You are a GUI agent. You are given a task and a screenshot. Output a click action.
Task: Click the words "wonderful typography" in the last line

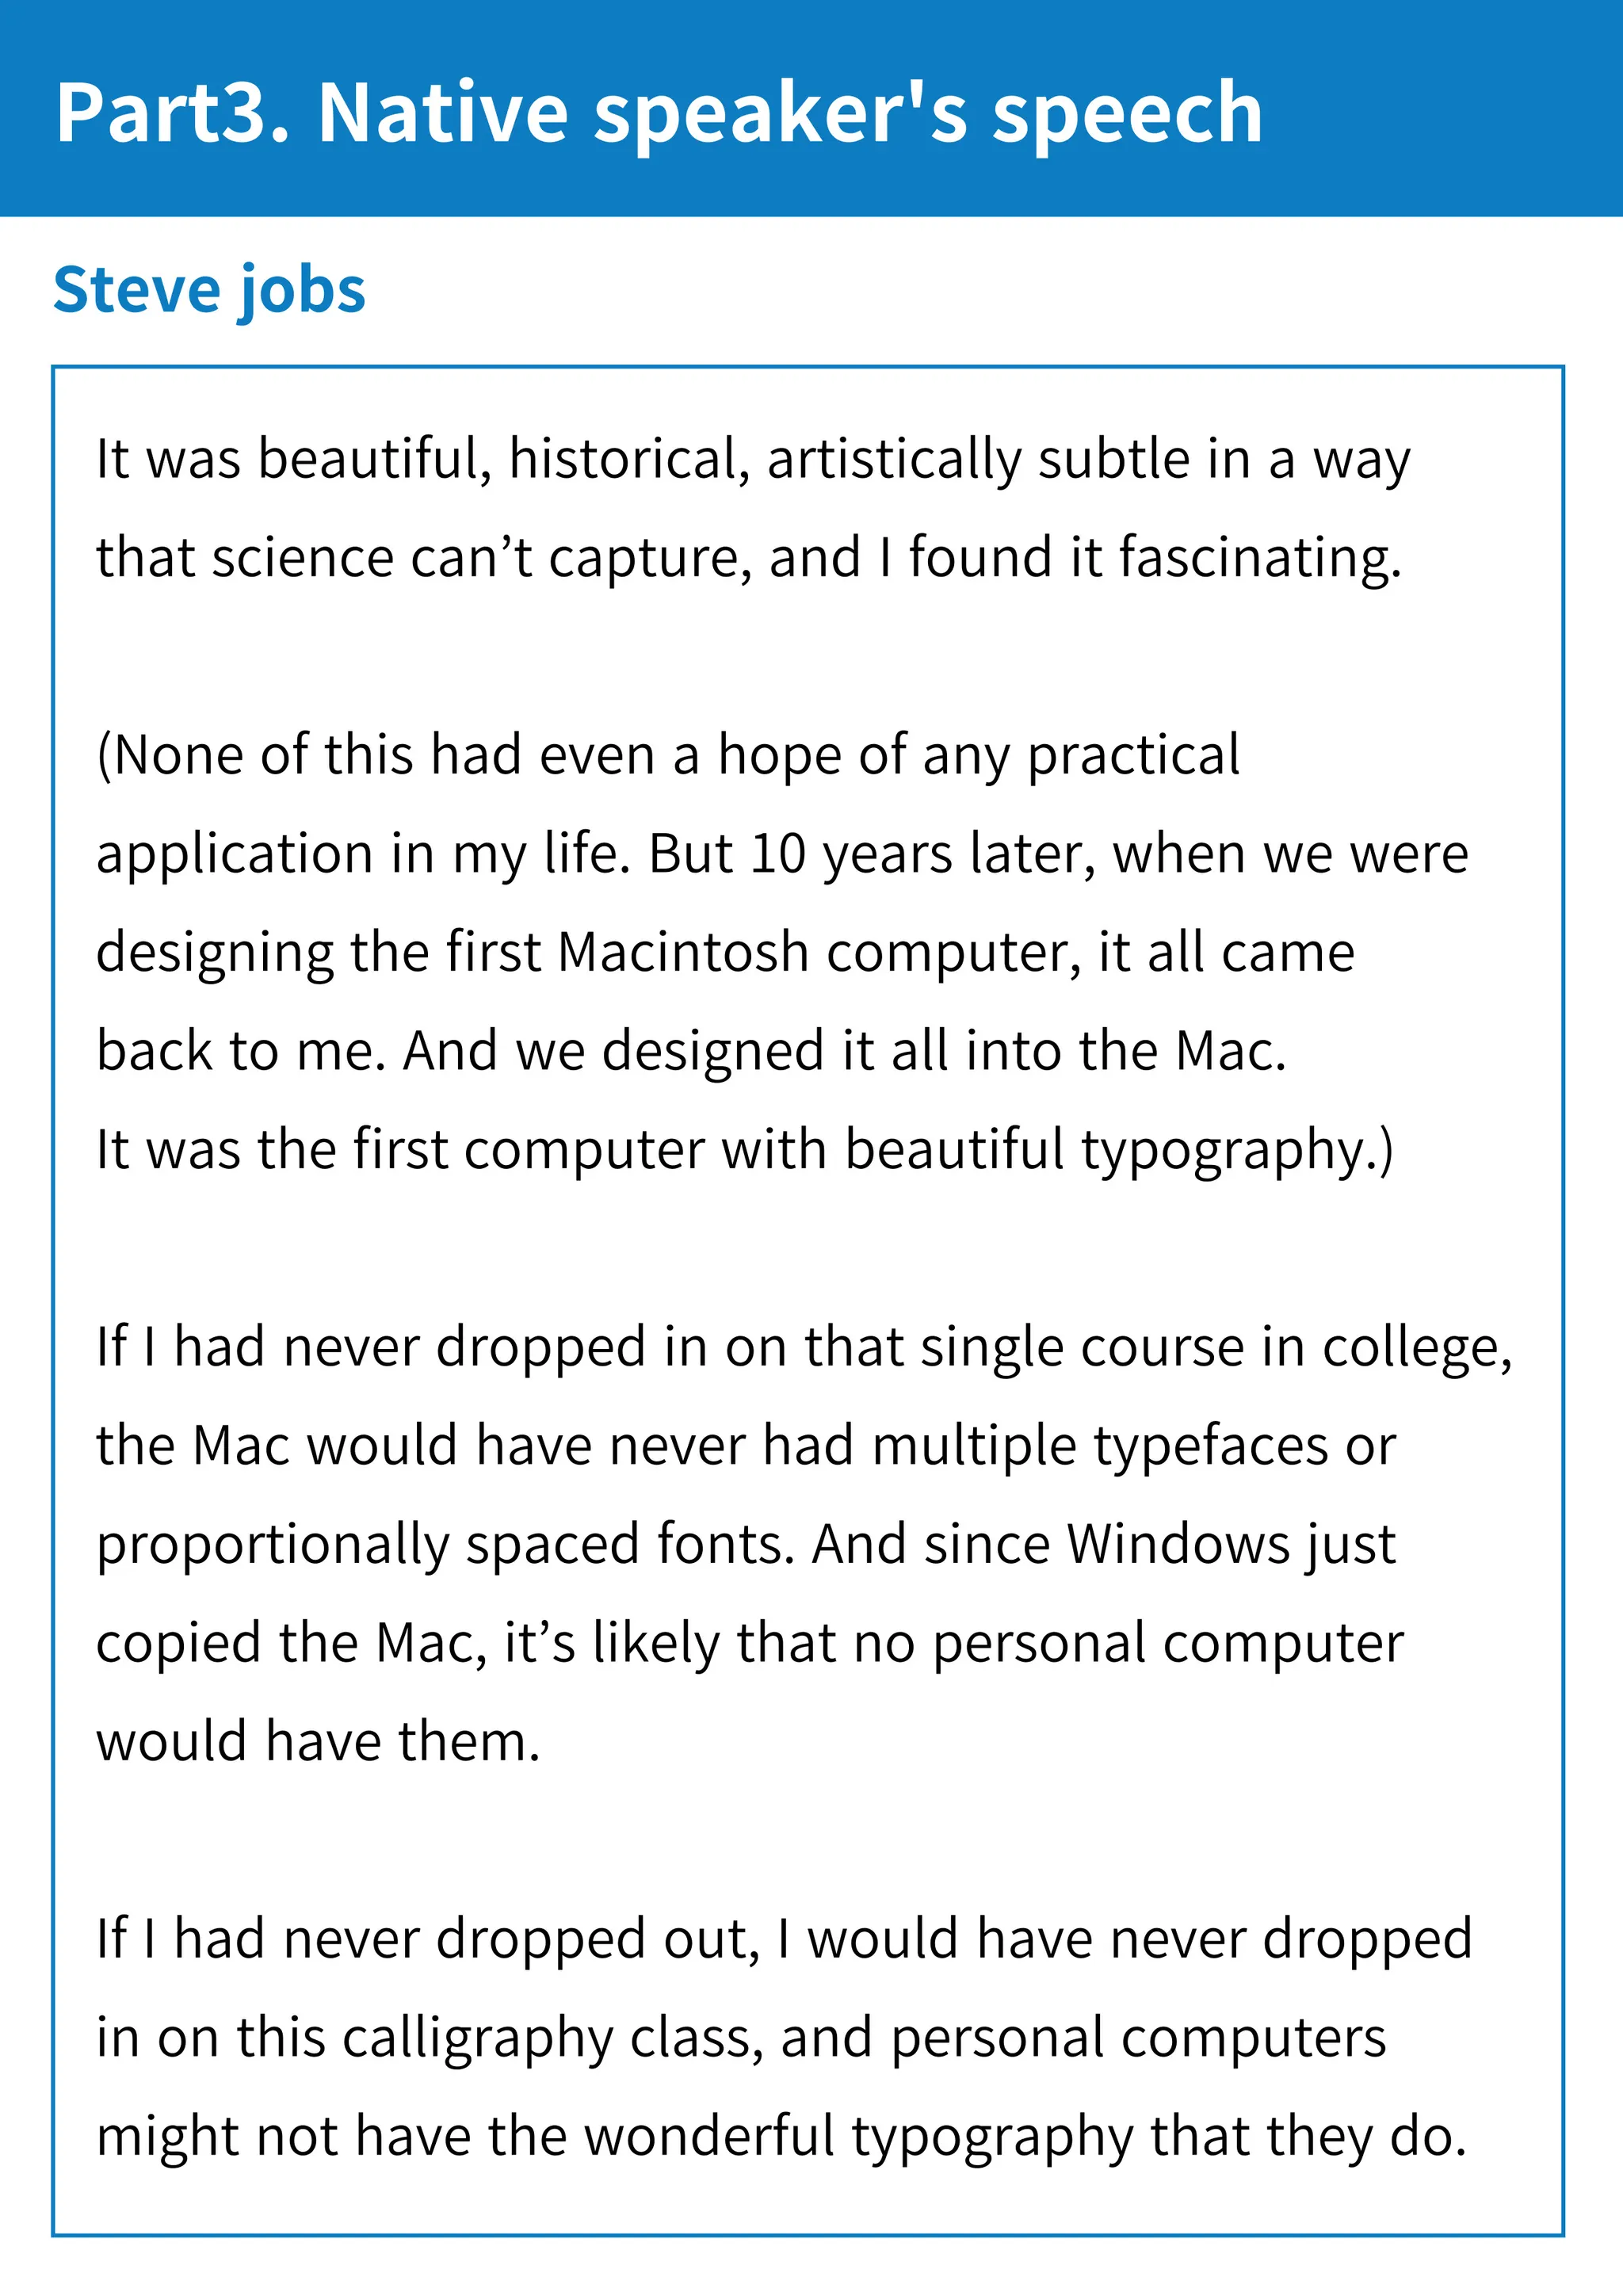pos(858,2137)
